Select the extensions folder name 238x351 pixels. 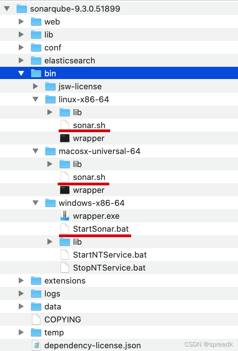click(x=65, y=281)
